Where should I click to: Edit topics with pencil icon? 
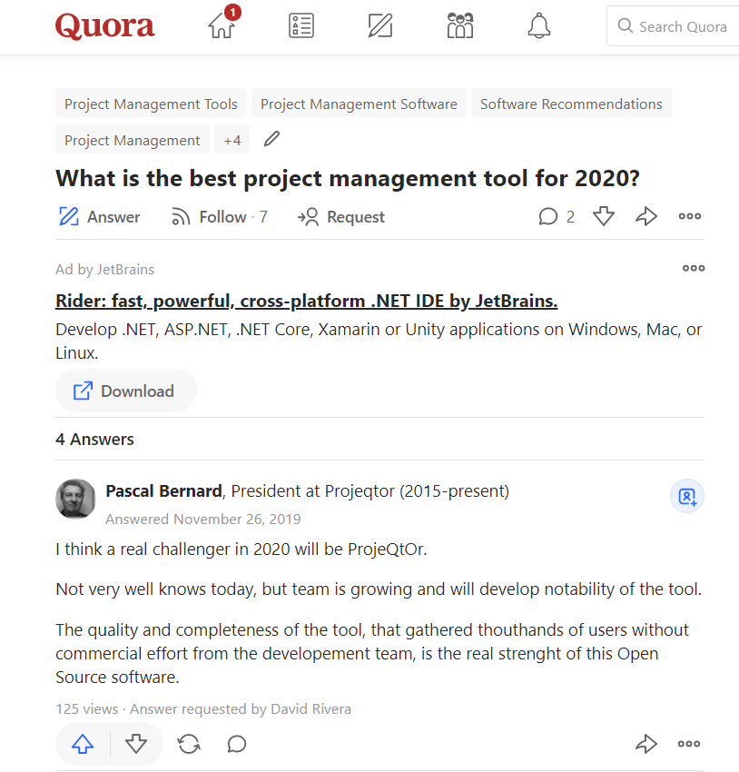click(x=271, y=139)
